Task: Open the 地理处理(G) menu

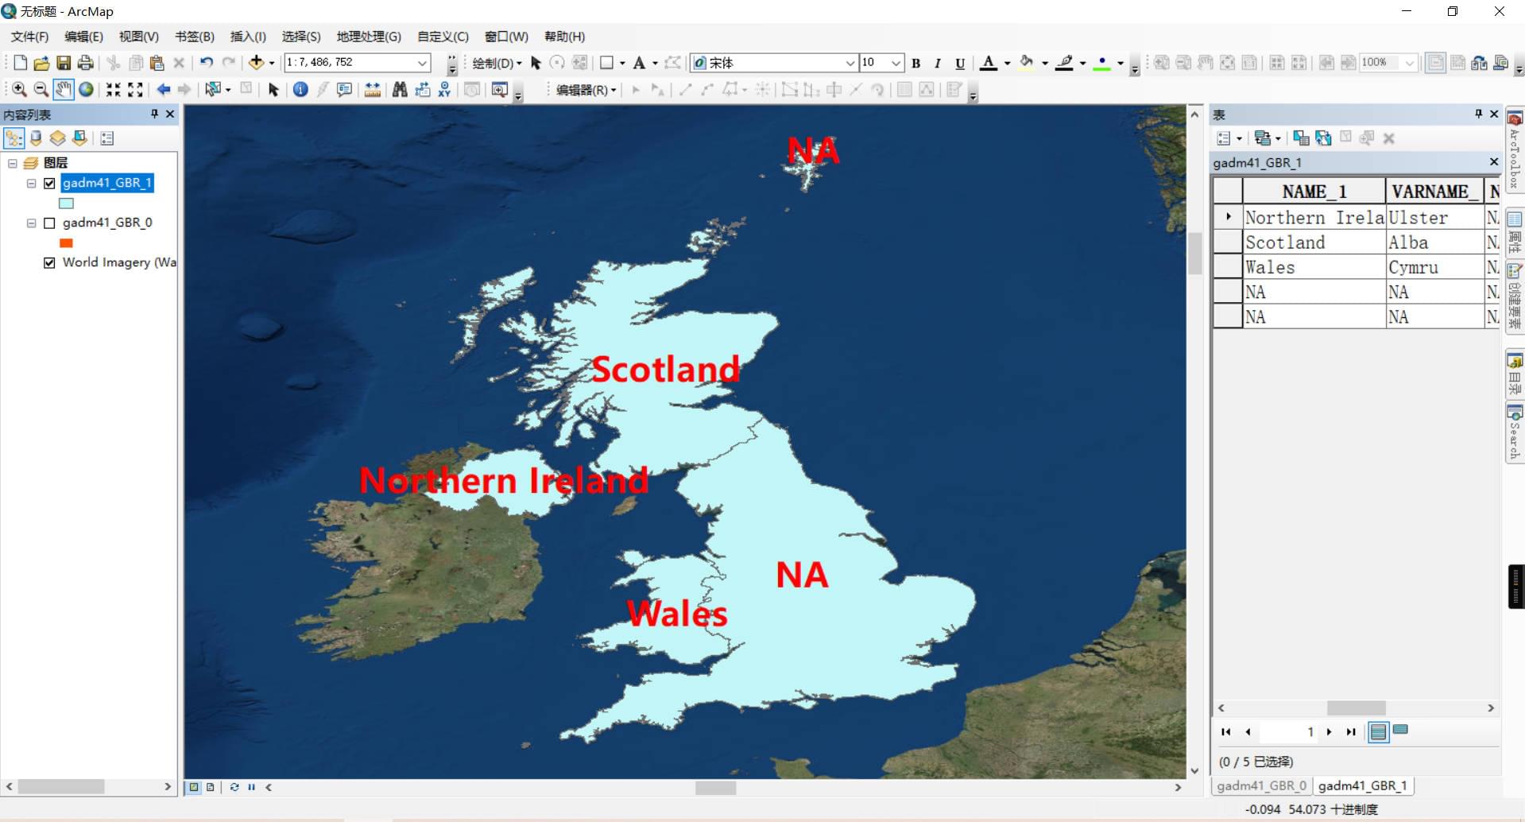Action: tap(369, 37)
